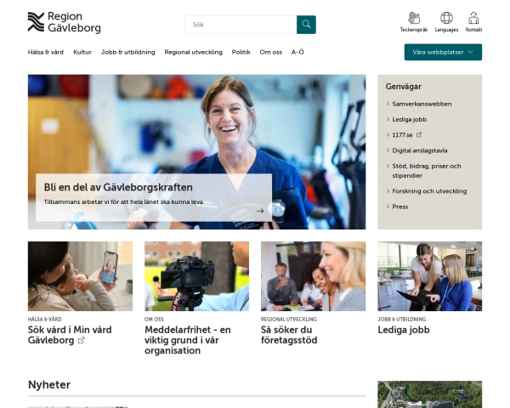The width and height of the screenshot is (510, 408).
Task: Open Forskning och utveckling shortcut
Action: tap(429, 191)
